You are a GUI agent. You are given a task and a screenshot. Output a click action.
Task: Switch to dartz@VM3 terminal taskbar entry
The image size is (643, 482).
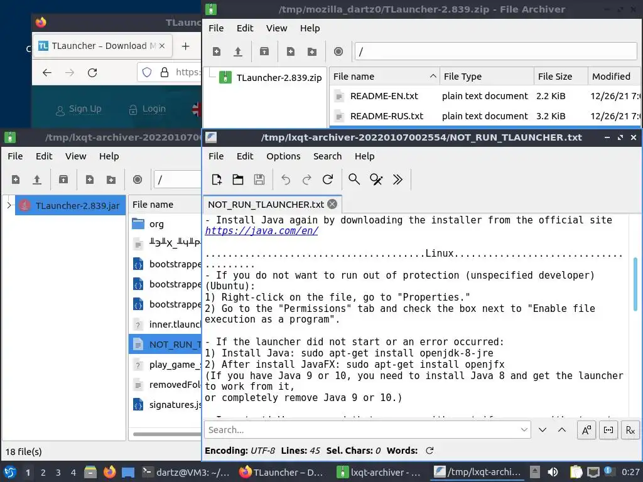(186, 472)
